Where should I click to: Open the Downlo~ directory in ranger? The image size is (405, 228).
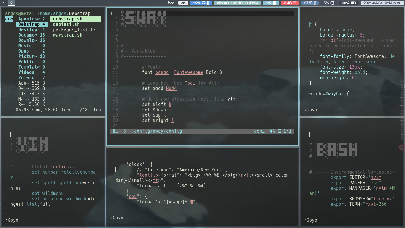coord(32,40)
